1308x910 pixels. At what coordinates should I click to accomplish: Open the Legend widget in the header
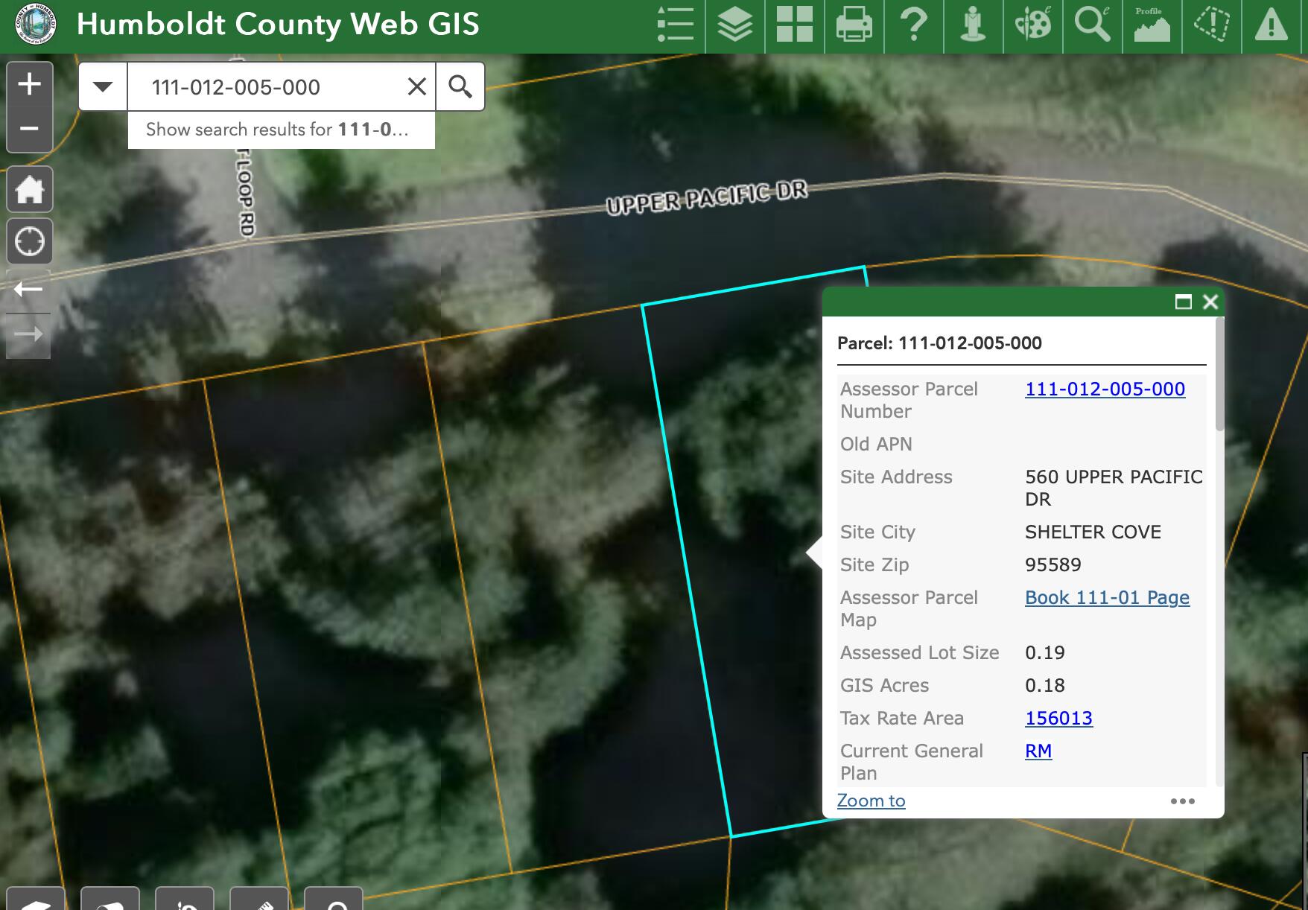[676, 24]
